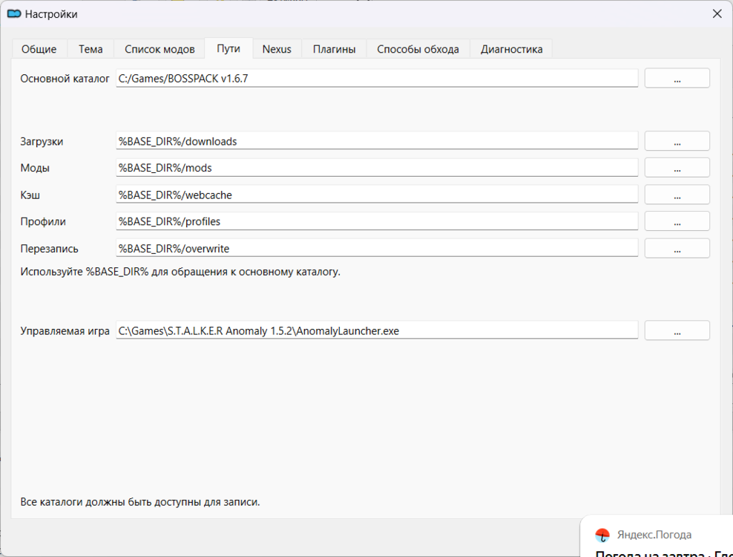733x557 pixels.
Task: Click into the Моды path field
Action: click(x=377, y=168)
